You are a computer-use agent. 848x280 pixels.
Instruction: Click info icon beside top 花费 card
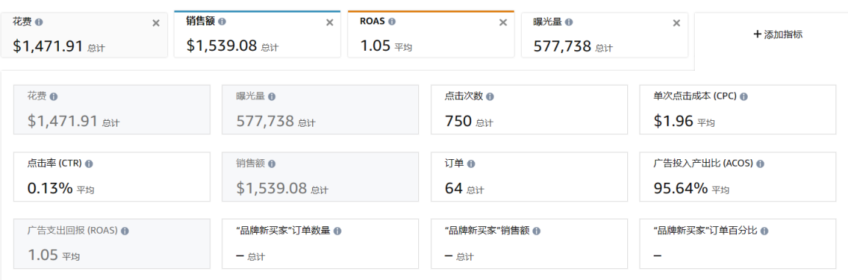(39, 22)
